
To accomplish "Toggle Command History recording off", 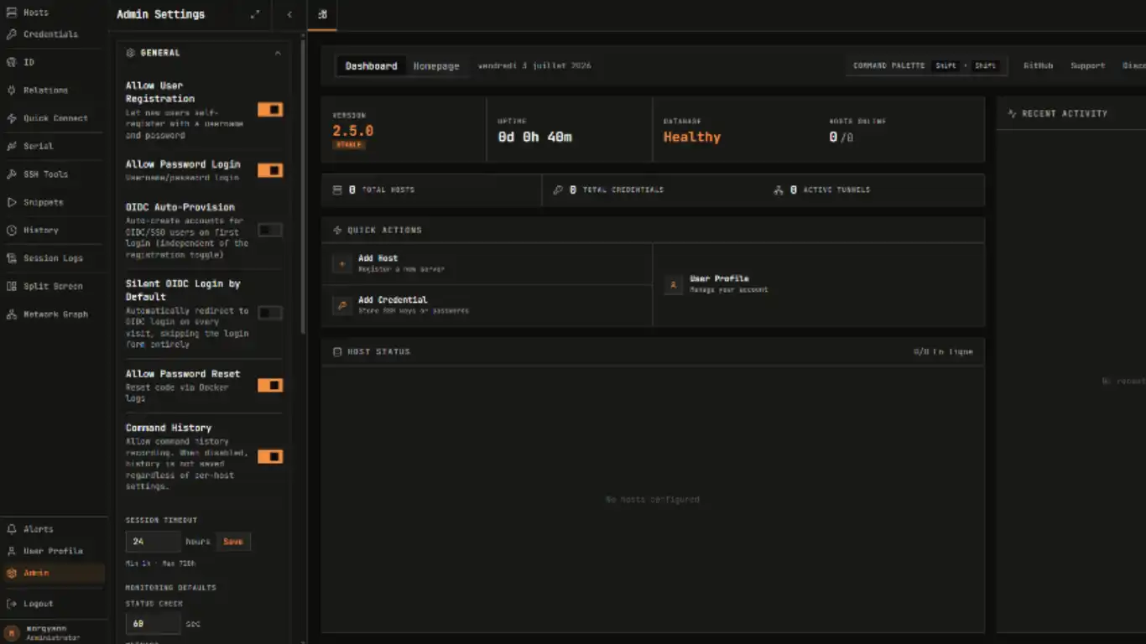I will pos(270,456).
